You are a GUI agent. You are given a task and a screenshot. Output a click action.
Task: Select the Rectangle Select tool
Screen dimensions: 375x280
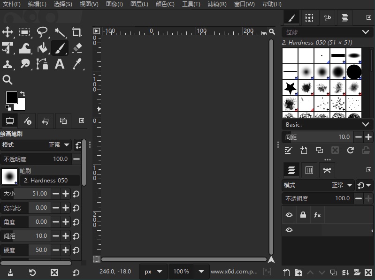[25, 32]
